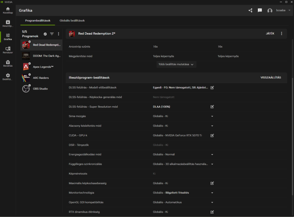Edit DLSS Modell-előbeállítások override
This screenshot has width=294, height=217.
212,88
